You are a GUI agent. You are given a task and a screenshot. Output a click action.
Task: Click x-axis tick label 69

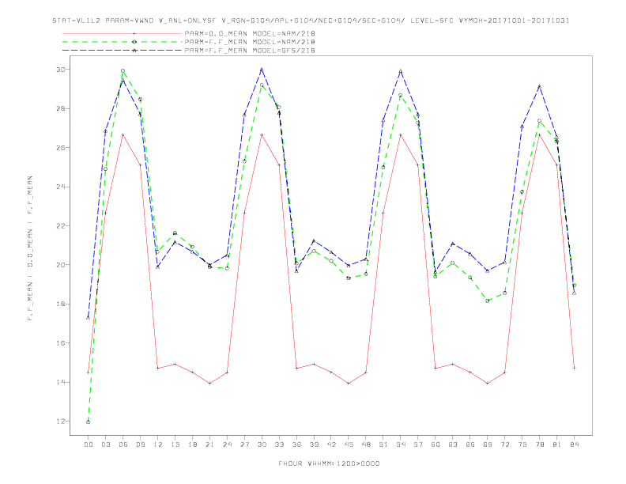tap(488, 444)
